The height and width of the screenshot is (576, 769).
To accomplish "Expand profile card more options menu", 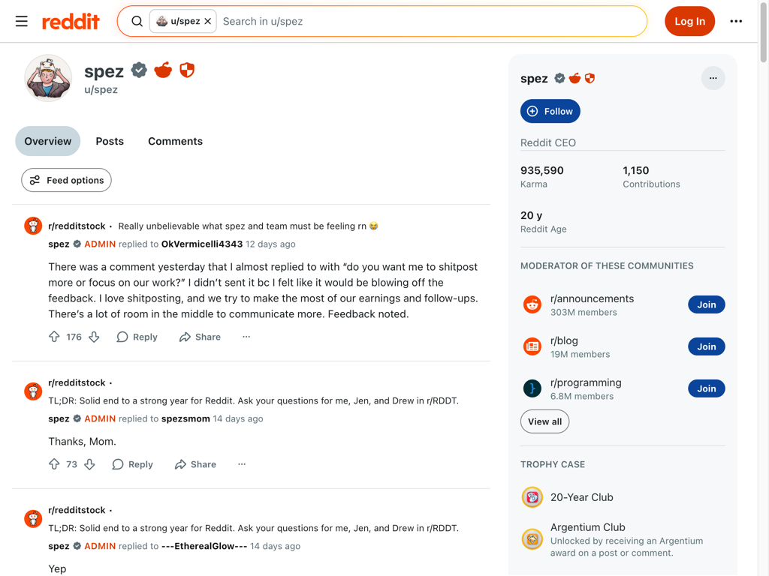I will [x=713, y=78].
